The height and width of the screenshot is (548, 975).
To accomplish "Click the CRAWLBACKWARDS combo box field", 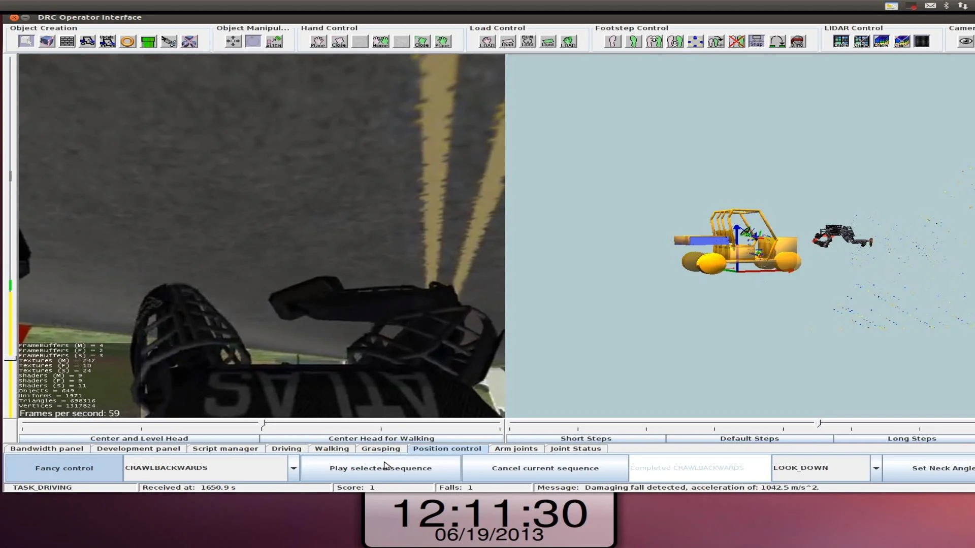I will pos(206,468).
